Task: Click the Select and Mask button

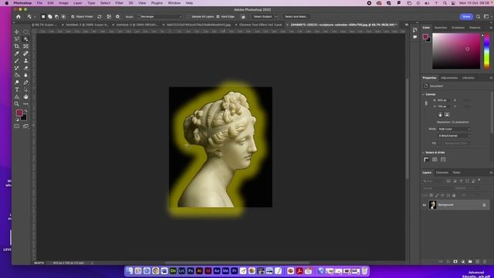Action: click(x=296, y=17)
